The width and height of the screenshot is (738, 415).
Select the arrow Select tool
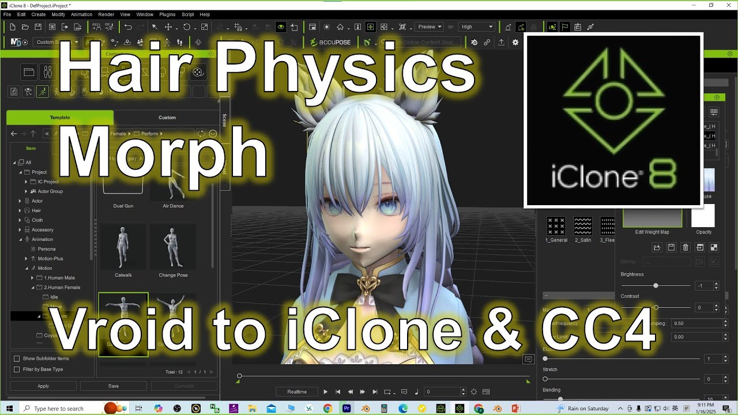pyautogui.click(x=155, y=27)
